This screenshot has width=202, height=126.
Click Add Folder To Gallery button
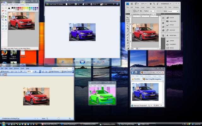coord(55,4)
